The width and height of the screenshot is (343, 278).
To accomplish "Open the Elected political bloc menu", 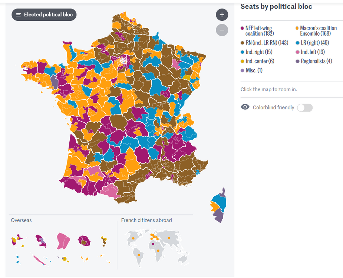I will [x=44, y=15].
